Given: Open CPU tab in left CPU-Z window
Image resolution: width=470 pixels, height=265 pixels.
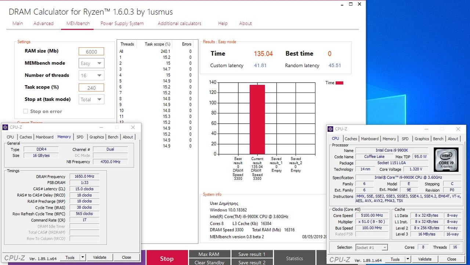Looking at the screenshot, I should point(10,137).
